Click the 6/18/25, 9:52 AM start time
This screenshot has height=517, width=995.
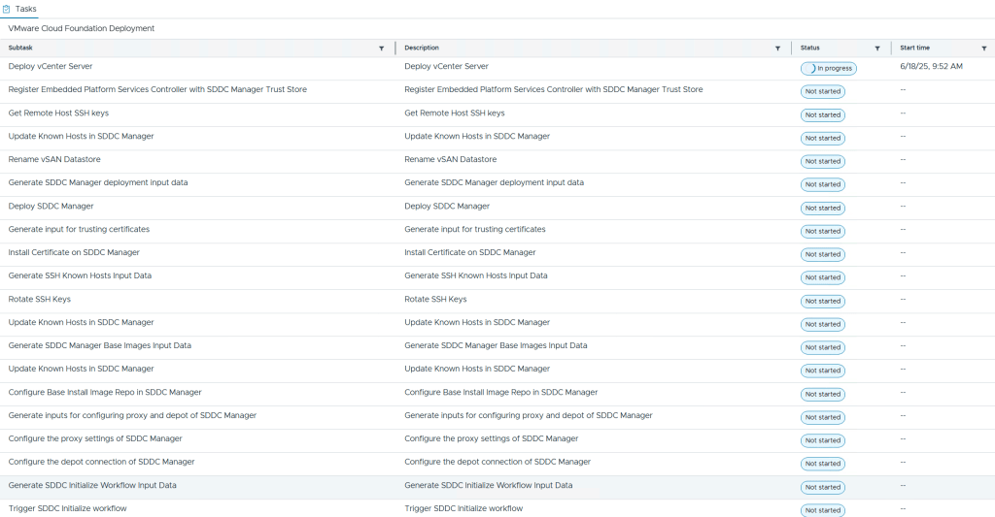click(931, 67)
